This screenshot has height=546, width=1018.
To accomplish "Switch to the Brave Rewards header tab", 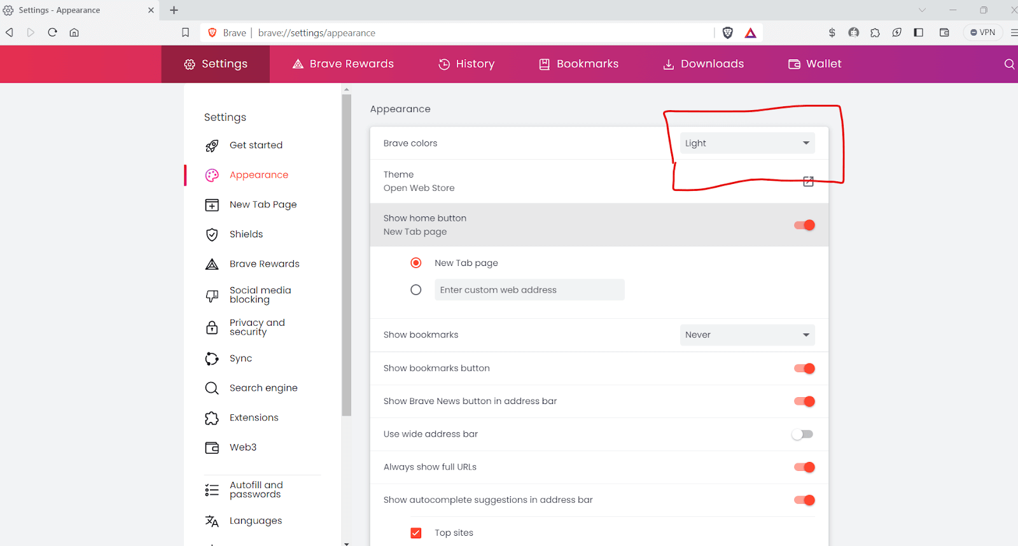I will click(x=343, y=64).
